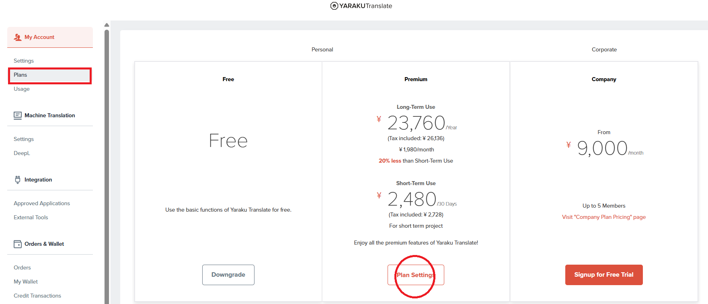Screen dimensions: 708x304
Task: Click the Plan Settings button
Action: pyautogui.click(x=416, y=275)
